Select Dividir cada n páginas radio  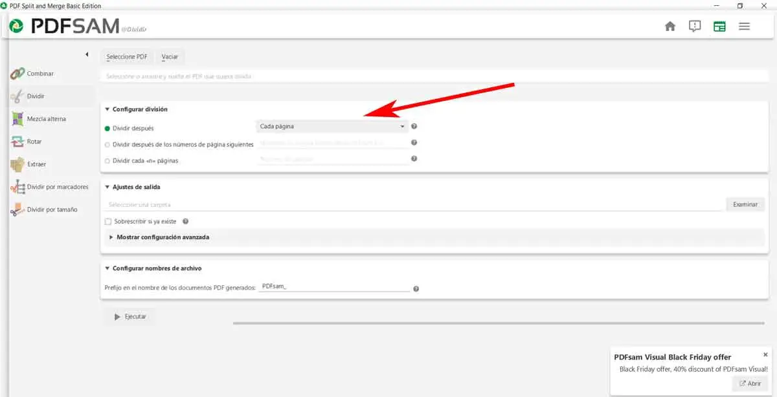107,160
